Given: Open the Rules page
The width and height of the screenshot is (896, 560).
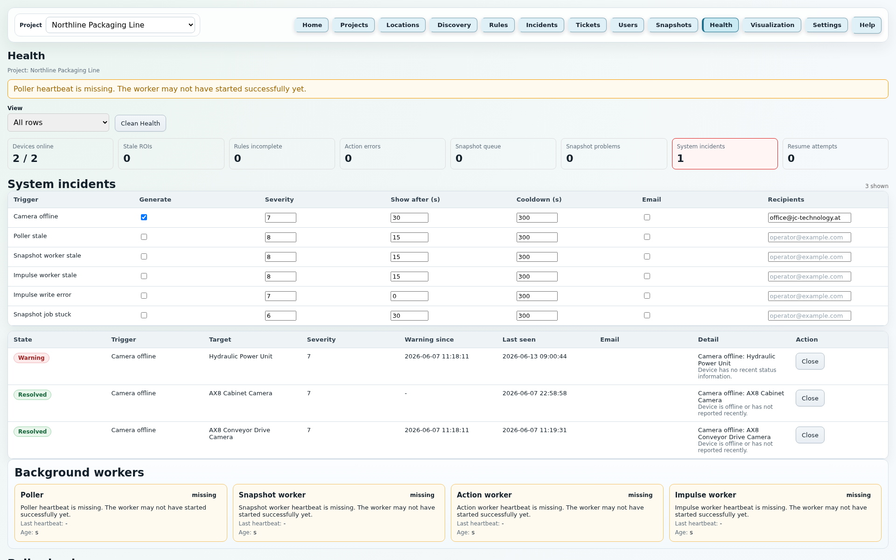Looking at the screenshot, I should click(498, 25).
